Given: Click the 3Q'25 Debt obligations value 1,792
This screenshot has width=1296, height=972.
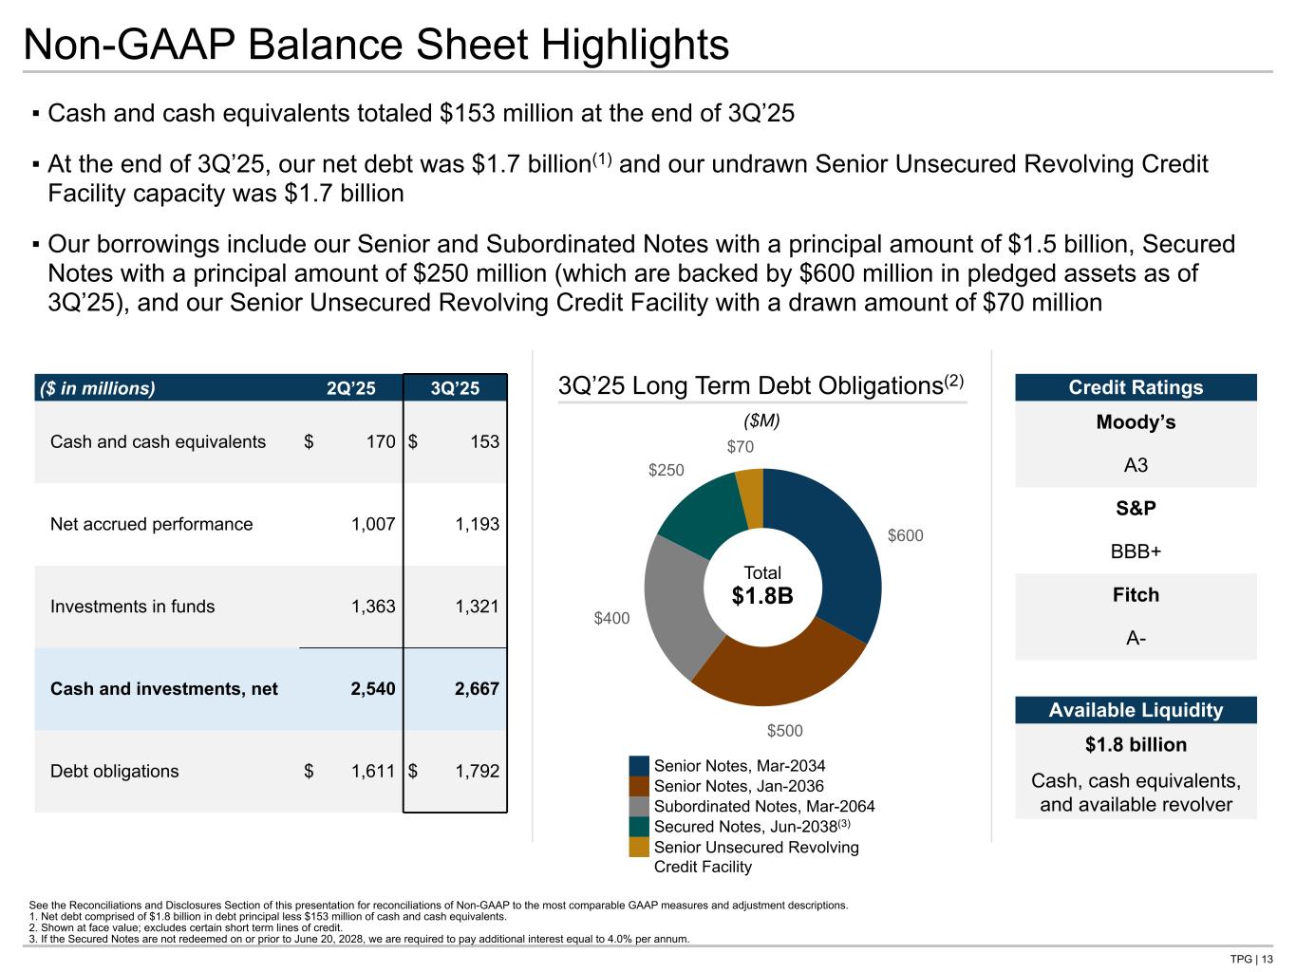Looking at the screenshot, I should tap(477, 771).
